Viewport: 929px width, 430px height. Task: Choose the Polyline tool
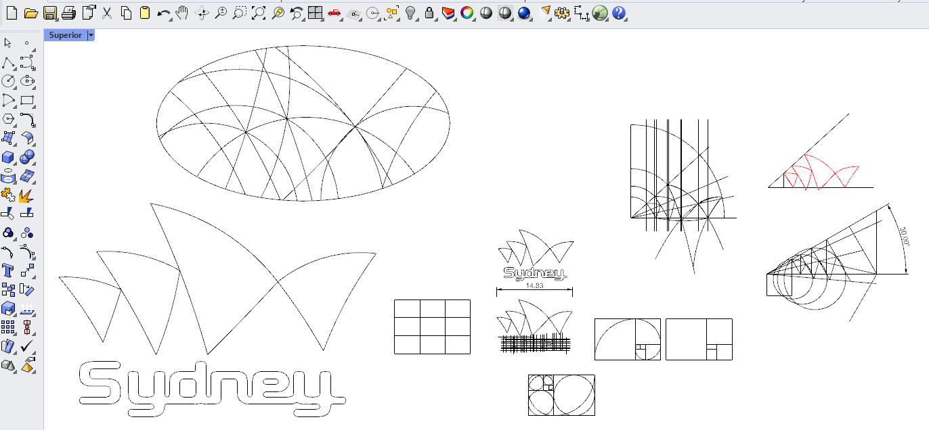[x=8, y=62]
